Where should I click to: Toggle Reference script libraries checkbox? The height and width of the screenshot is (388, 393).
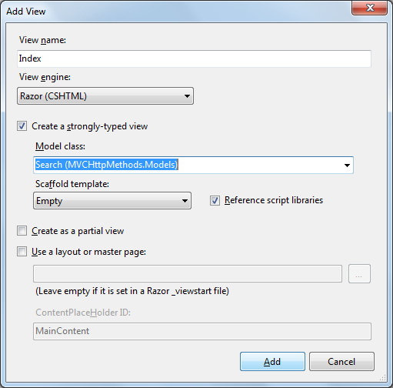tap(215, 200)
